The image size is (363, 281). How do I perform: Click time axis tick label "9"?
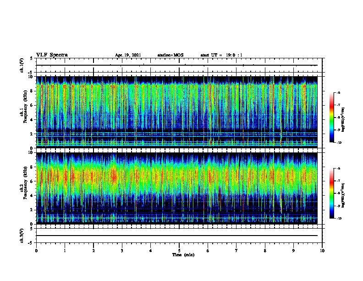pos(293,251)
